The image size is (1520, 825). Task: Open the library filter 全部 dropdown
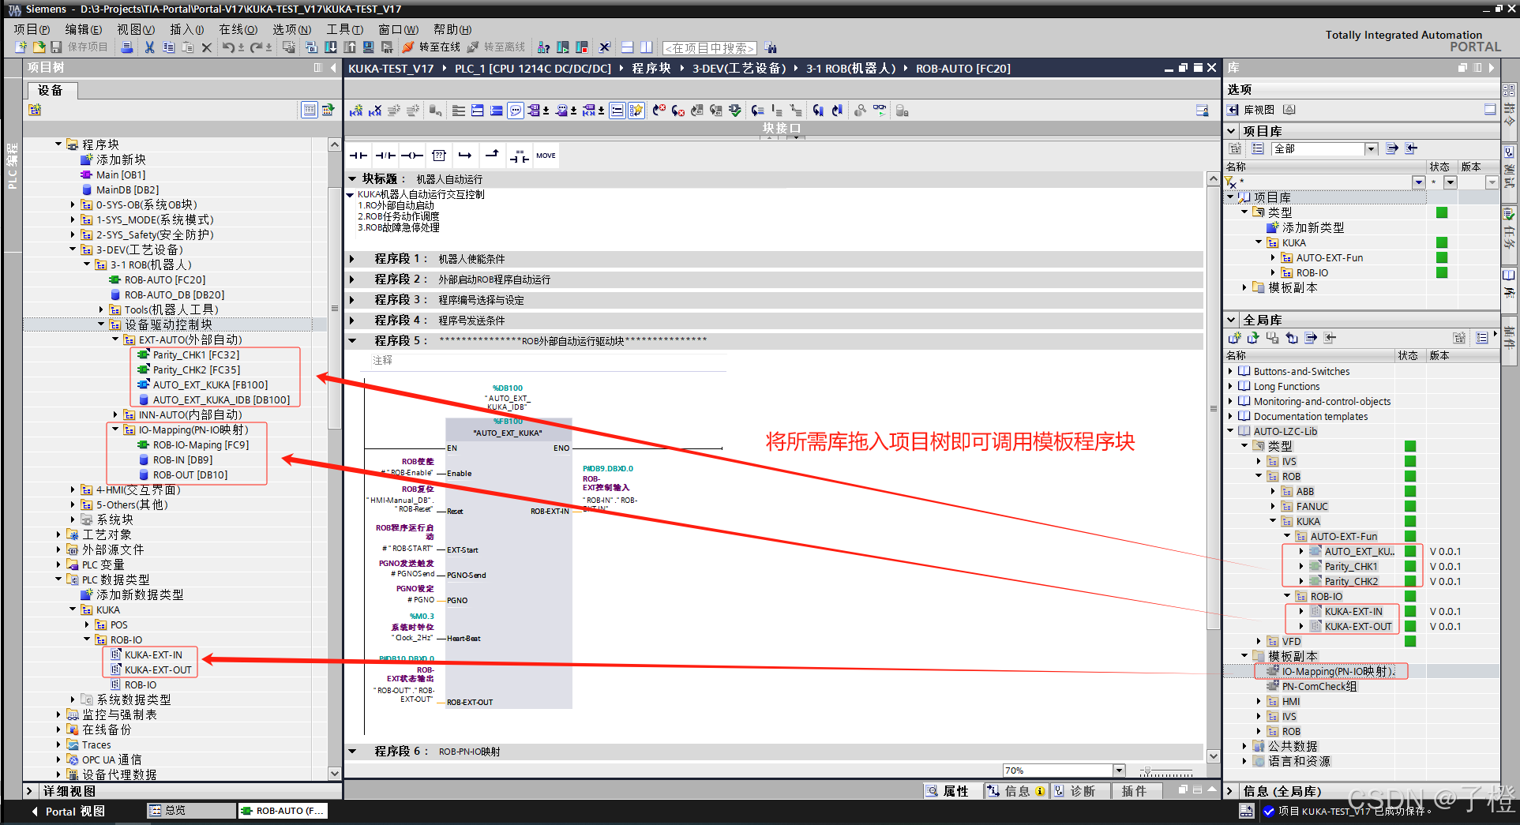point(1371,148)
